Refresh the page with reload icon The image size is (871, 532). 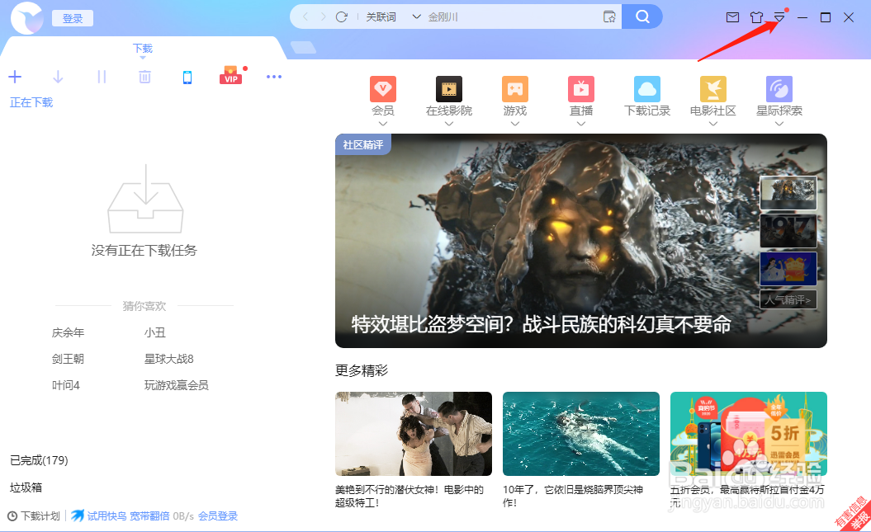pyautogui.click(x=341, y=17)
